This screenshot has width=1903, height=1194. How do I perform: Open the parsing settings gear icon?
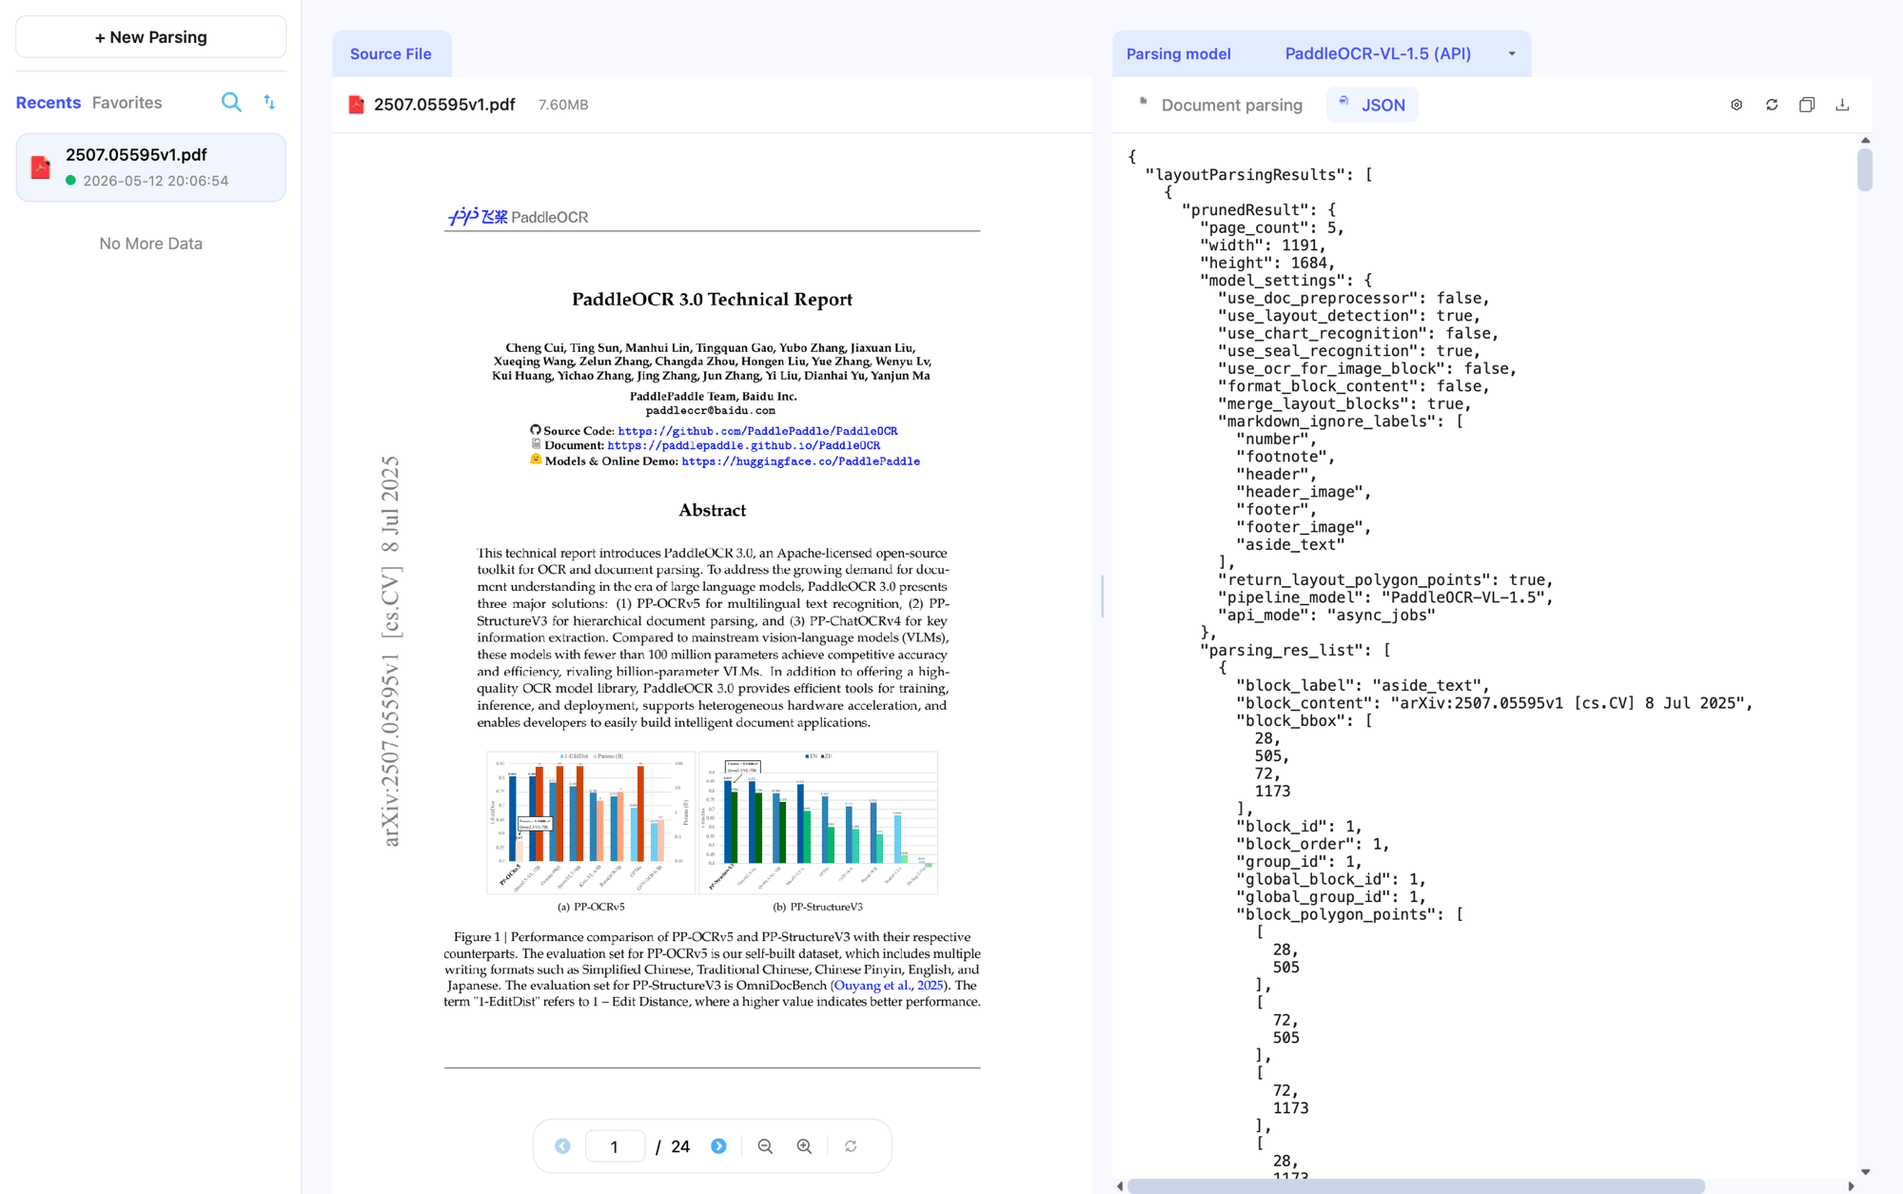pyautogui.click(x=1736, y=105)
